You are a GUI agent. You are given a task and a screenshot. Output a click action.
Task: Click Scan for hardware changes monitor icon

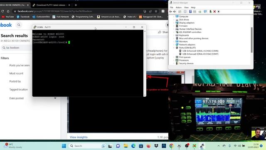pyautogui.click(x=205, y=12)
